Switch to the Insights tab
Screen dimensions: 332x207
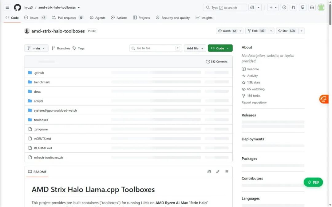tap(204, 18)
